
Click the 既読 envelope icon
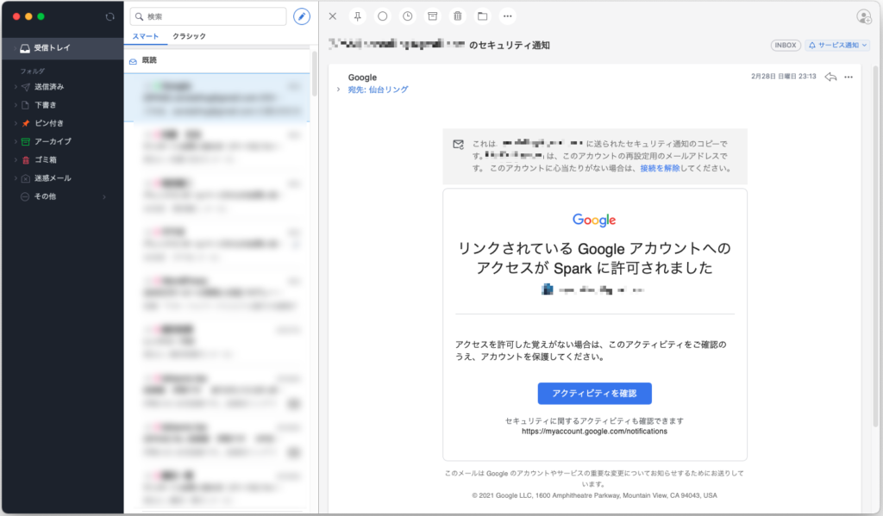tap(133, 61)
